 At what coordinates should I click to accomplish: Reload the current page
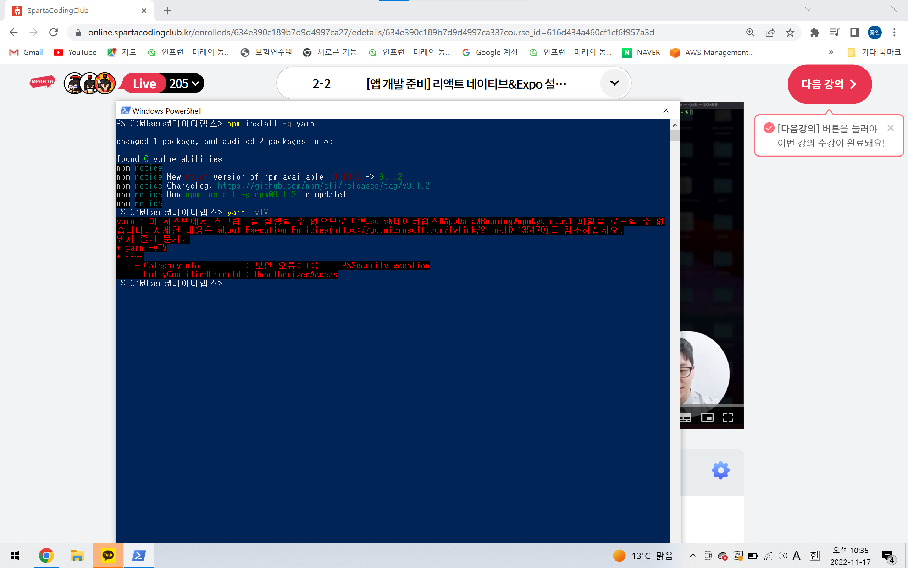54,32
